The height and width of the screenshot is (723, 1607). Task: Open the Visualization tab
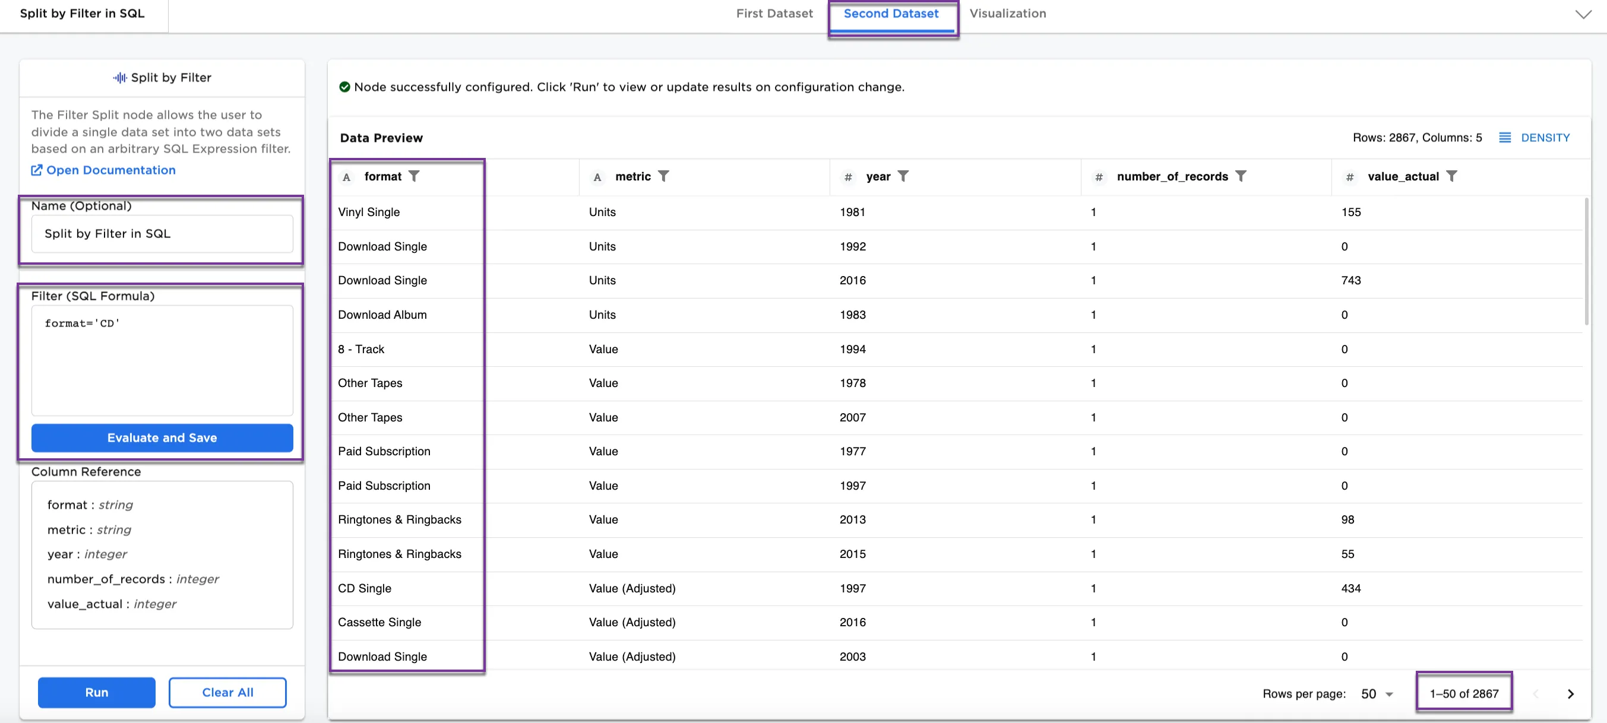click(x=1008, y=13)
